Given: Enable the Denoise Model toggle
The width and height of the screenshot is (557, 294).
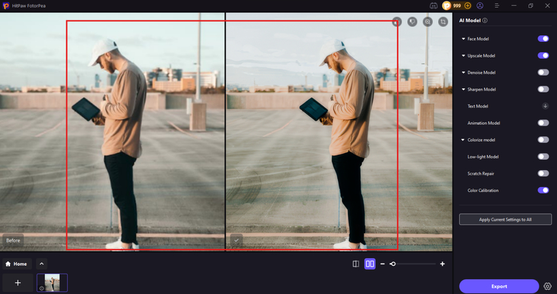Looking at the screenshot, I should (x=543, y=73).
